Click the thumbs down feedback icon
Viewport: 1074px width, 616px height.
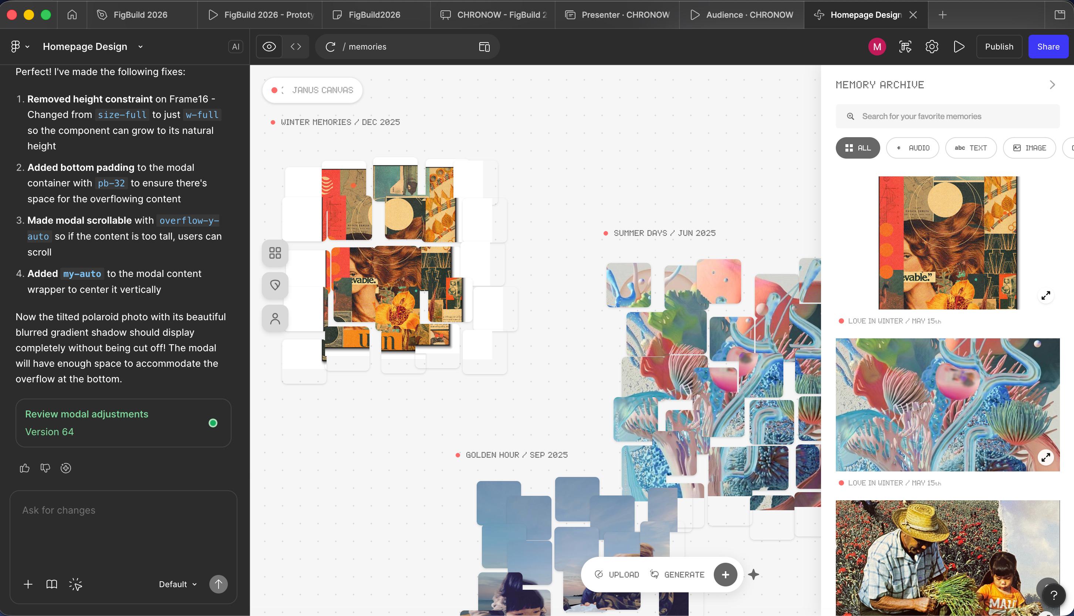coord(45,468)
